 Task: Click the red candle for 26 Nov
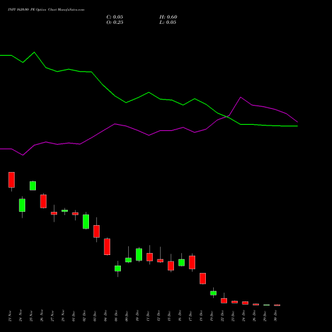click(x=43, y=201)
